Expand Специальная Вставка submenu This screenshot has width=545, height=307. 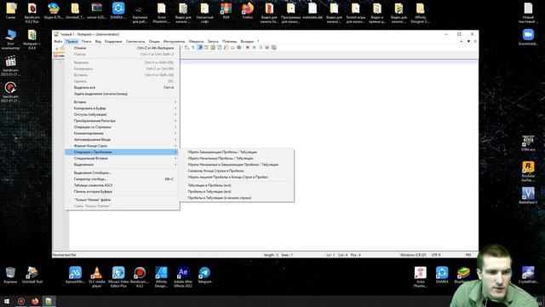(x=123, y=159)
